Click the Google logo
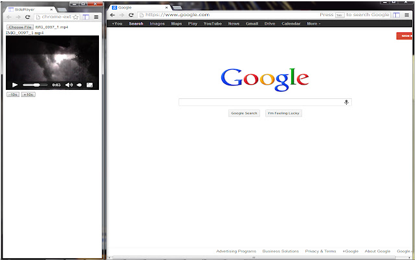The height and width of the screenshot is (260, 416). pyautogui.click(x=265, y=79)
